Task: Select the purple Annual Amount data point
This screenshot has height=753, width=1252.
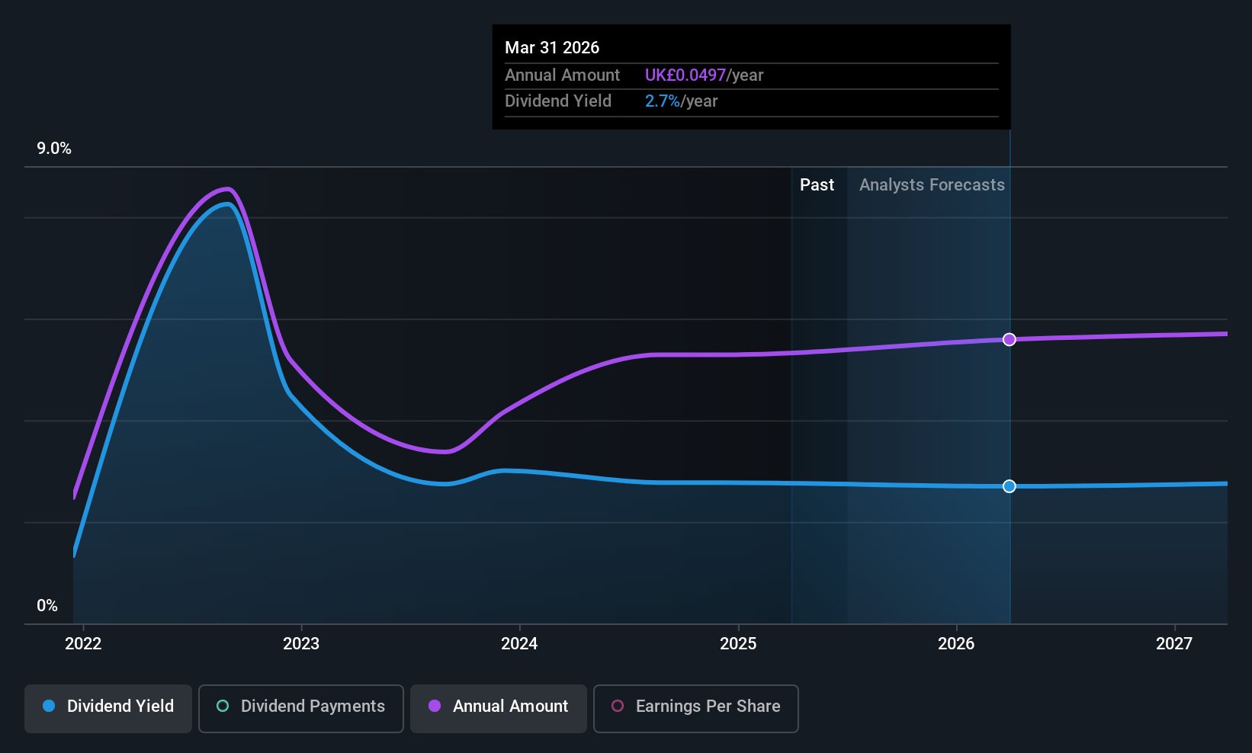Action: tap(1010, 339)
